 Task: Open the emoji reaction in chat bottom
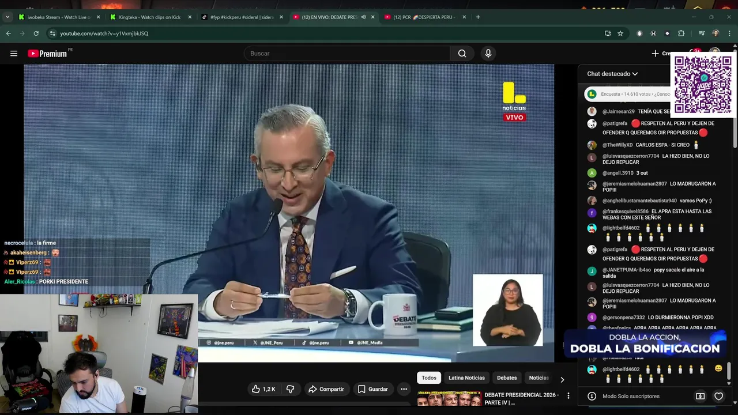click(x=718, y=368)
